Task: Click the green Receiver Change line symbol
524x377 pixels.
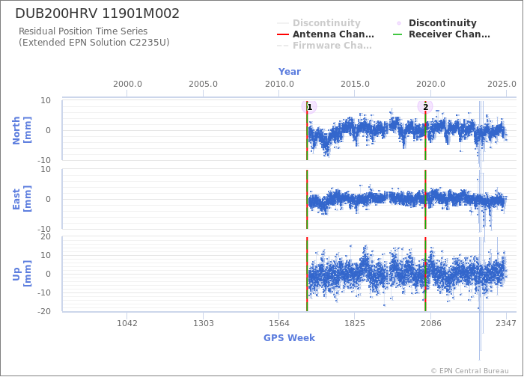Action: coord(397,34)
